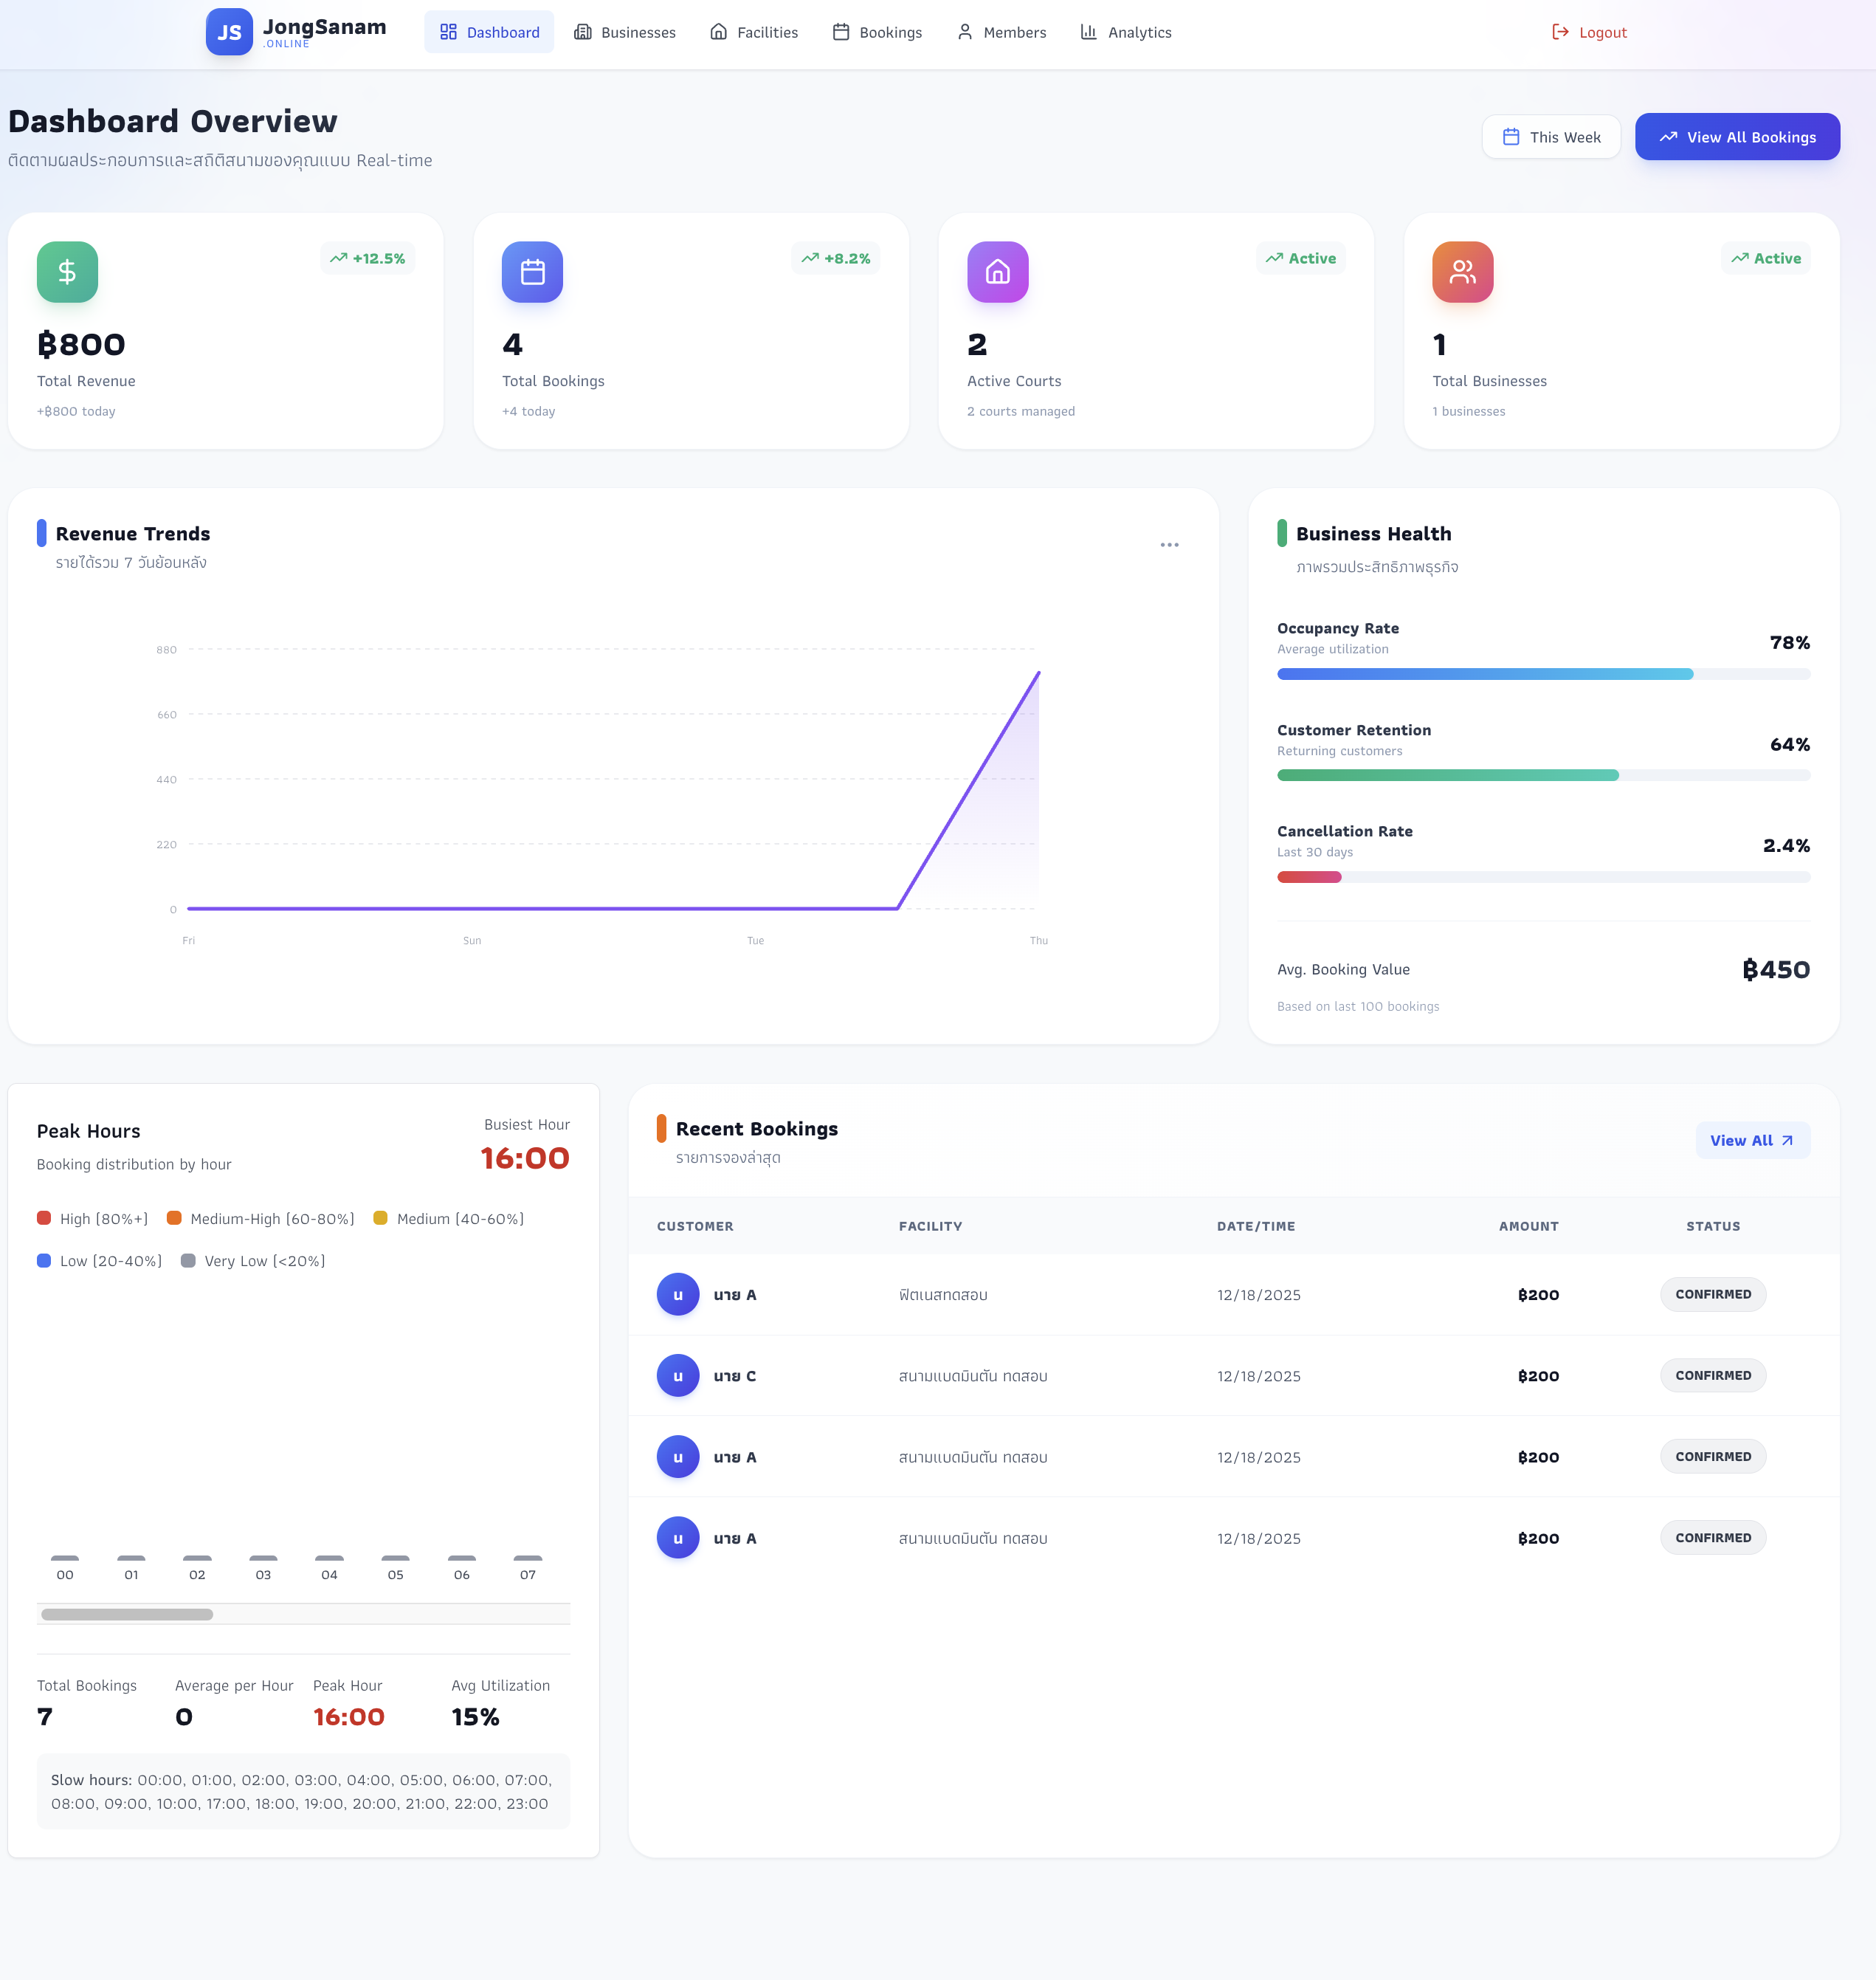1876x1980 pixels.
Task: Click the green dollar revenue icon
Action: point(67,271)
